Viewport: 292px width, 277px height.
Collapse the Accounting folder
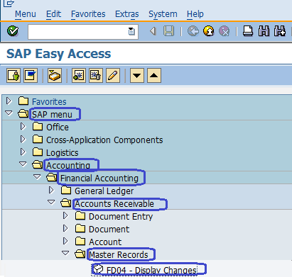tap(23, 164)
